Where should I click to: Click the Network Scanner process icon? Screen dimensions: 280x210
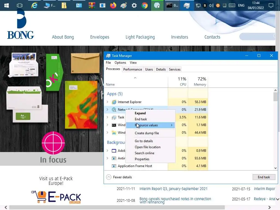coord(114,110)
